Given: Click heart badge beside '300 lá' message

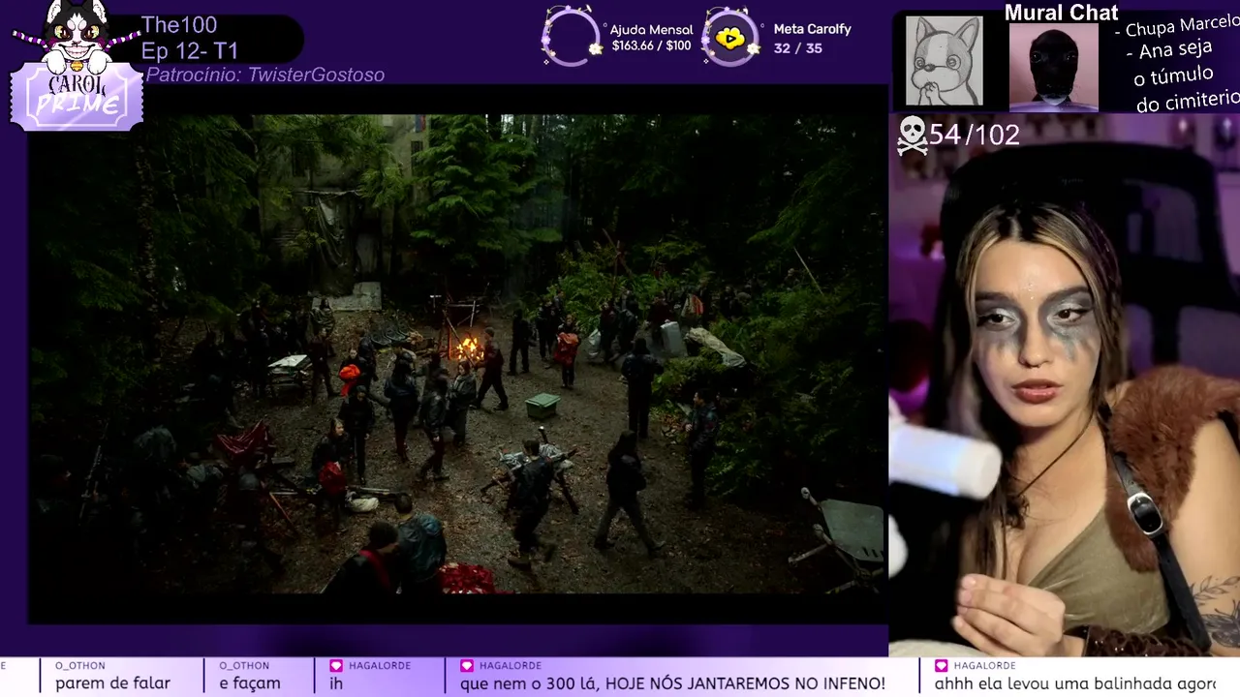Looking at the screenshot, I should click(466, 666).
